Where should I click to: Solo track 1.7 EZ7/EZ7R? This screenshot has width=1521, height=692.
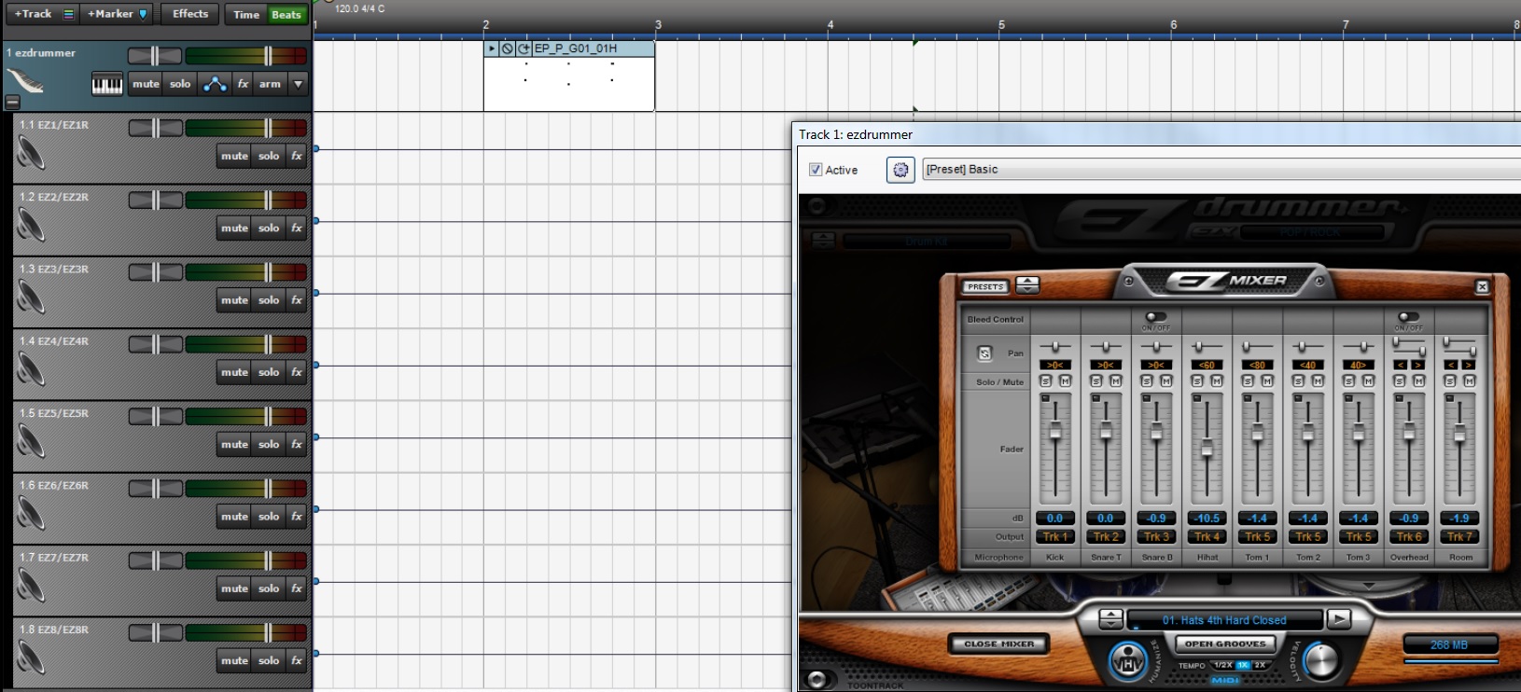[x=269, y=588]
